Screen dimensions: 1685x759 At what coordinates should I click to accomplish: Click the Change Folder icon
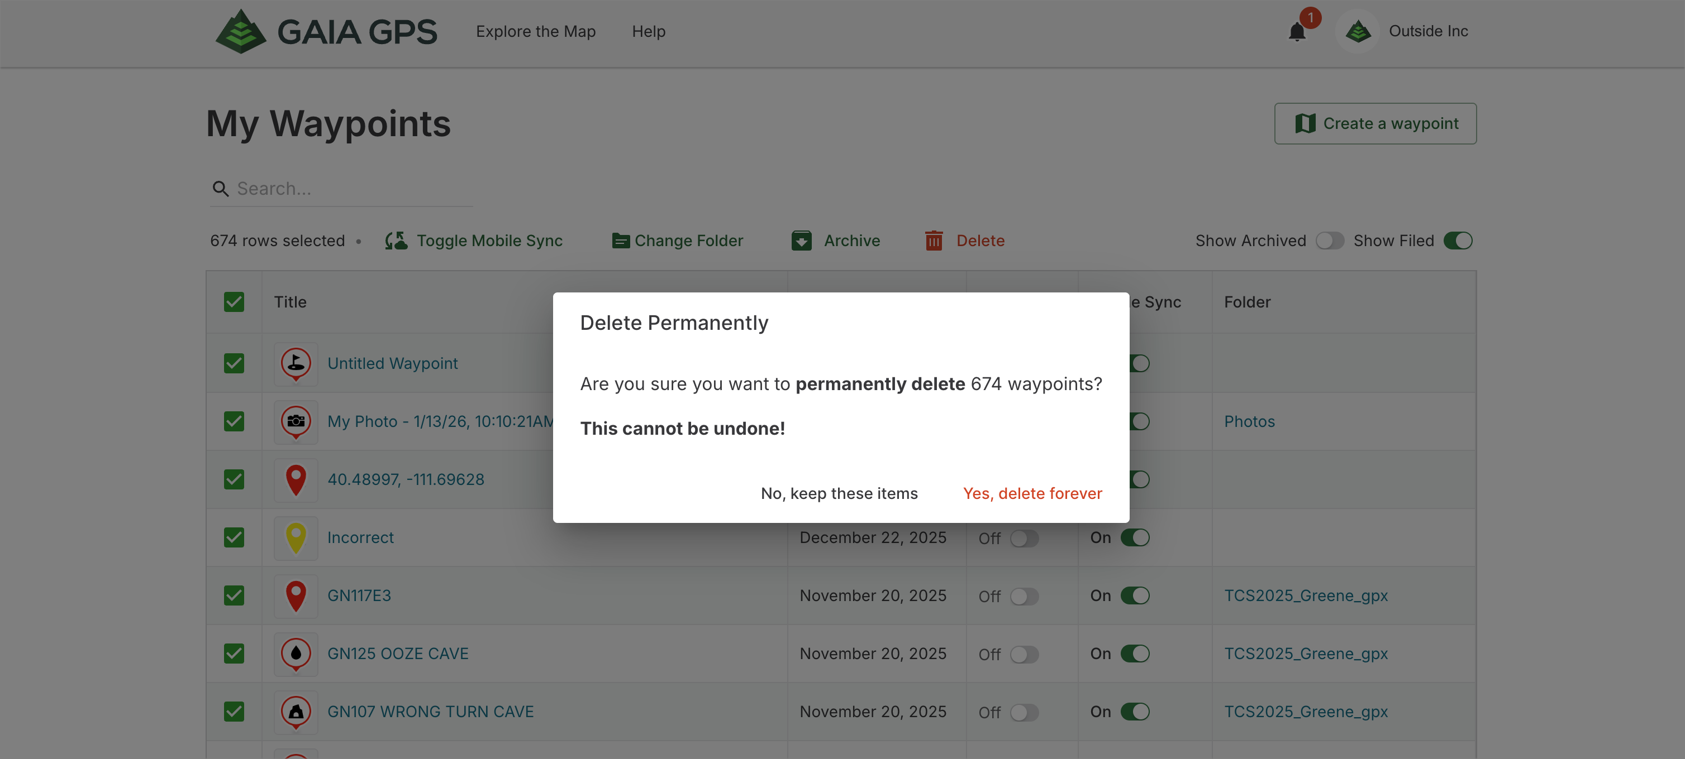click(x=620, y=241)
